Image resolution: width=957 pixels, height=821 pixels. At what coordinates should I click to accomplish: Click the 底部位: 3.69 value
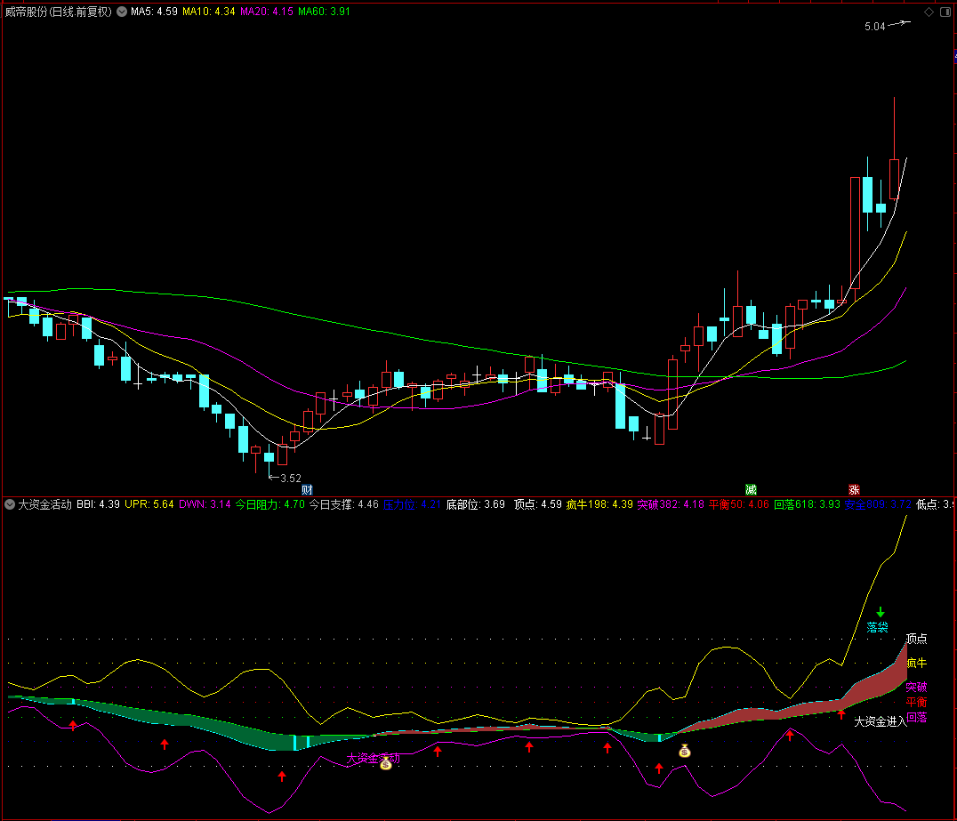click(x=476, y=504)
